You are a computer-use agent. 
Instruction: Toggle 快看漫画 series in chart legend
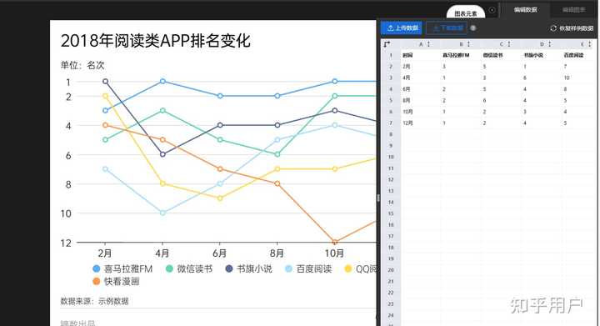pyautogui.click(x=116, y=282)
